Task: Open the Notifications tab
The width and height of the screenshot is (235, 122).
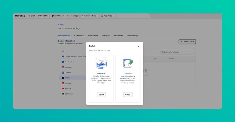Action: coord(93,36)
